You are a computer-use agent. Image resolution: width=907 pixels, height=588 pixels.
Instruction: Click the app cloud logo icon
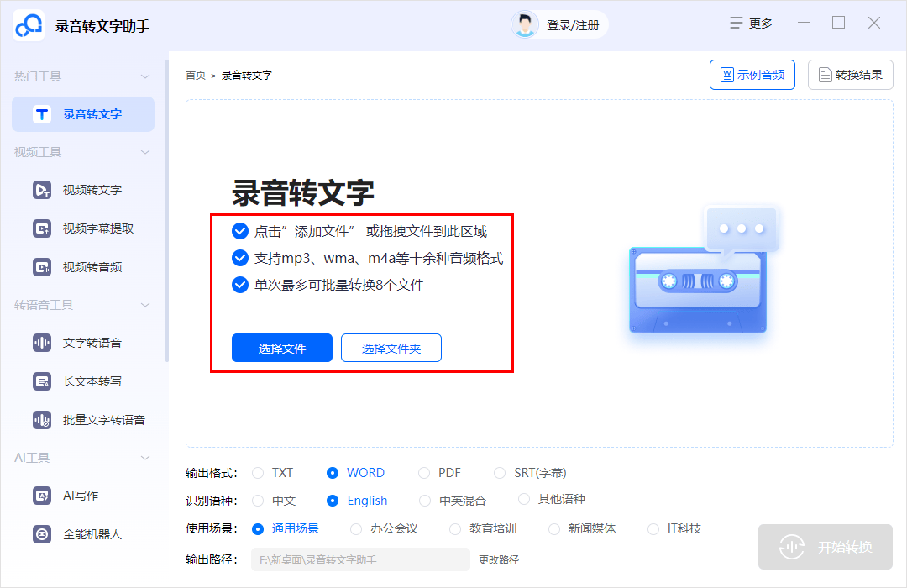tap(29, 25)
